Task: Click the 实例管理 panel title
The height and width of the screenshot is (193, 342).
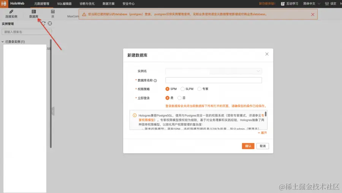Action: [x=8, y=24]
